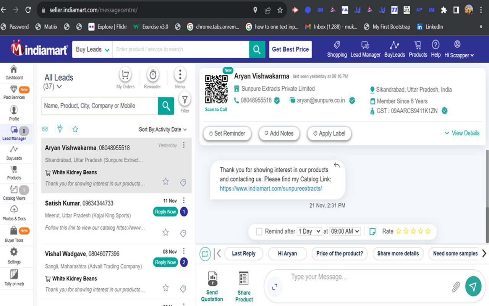Image resolution: width=489 pixels, height=306 pixels.
Task: Open the 1 Day reminder dropdown
Action: [x=309, y=231]
